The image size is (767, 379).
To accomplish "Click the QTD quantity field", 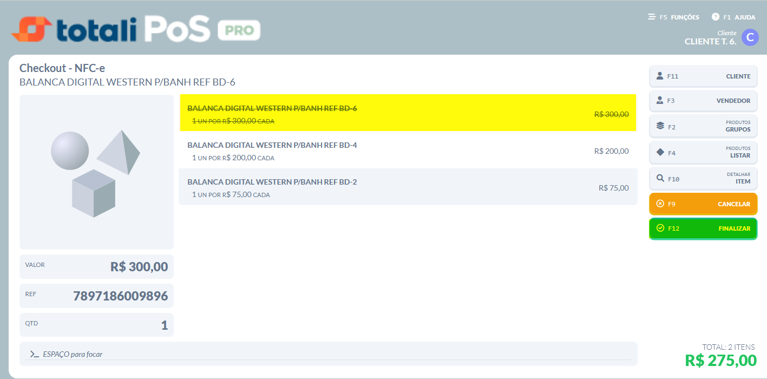I will tap(96, 325).
